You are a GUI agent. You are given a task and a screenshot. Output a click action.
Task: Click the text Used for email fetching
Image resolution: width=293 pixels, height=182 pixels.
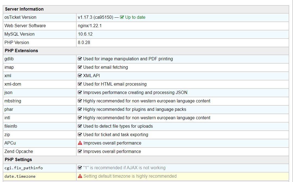click(106, 67)
